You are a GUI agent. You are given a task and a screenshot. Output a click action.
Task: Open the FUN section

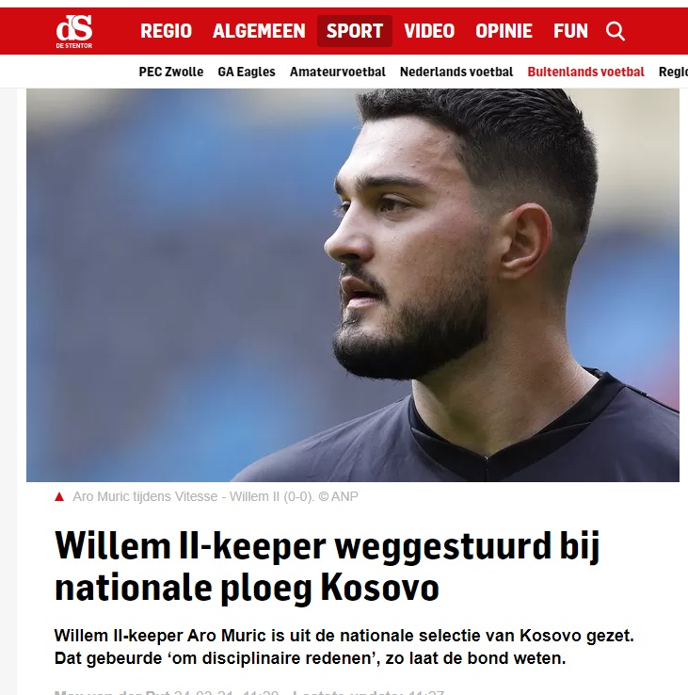click(x=570, y=31)
